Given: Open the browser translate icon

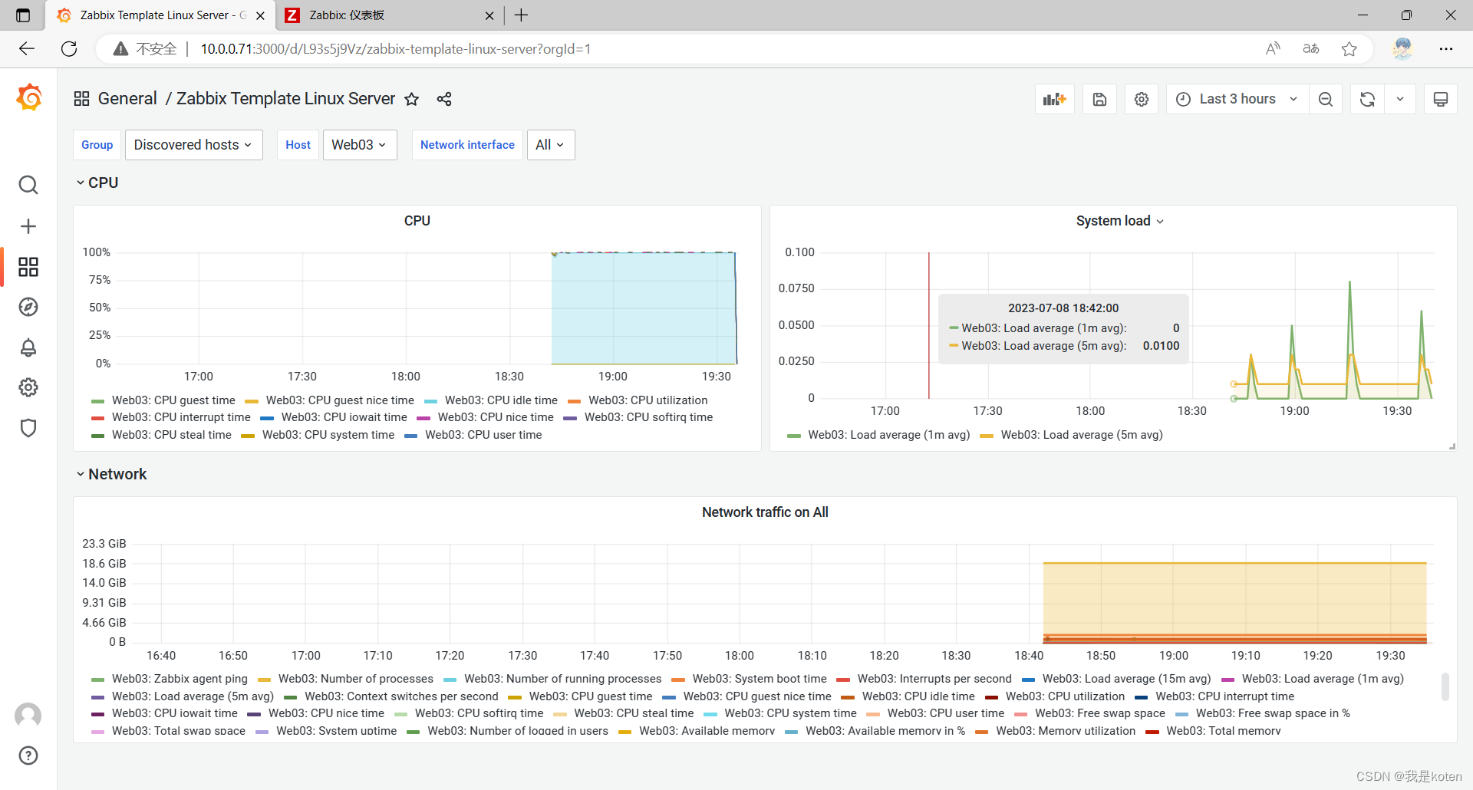Looking at the screenshot, I should (x=1311, y=49).
